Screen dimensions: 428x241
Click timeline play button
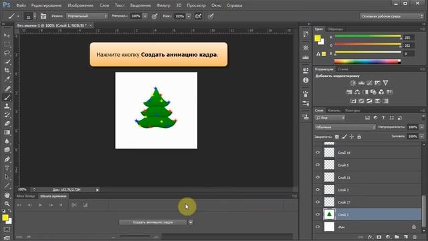pos(40,205)
